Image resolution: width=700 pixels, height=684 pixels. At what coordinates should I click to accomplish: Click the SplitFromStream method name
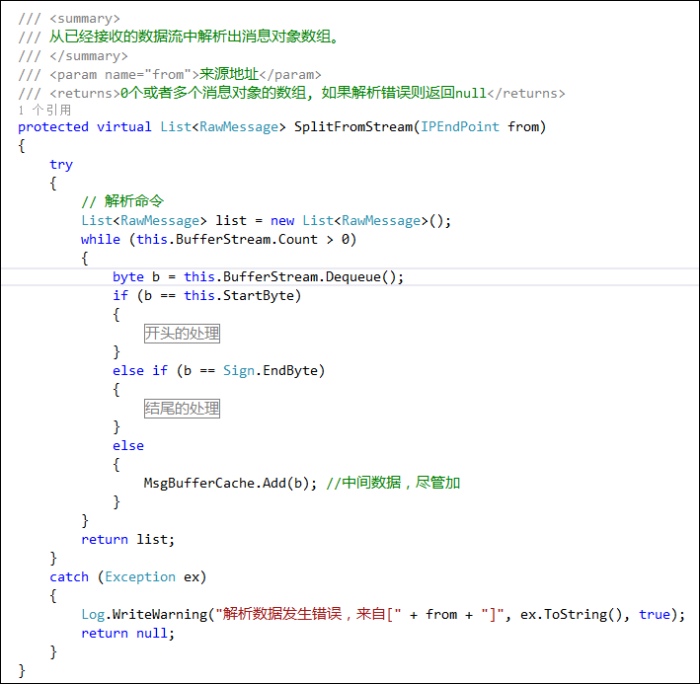(x=353, y=126)
